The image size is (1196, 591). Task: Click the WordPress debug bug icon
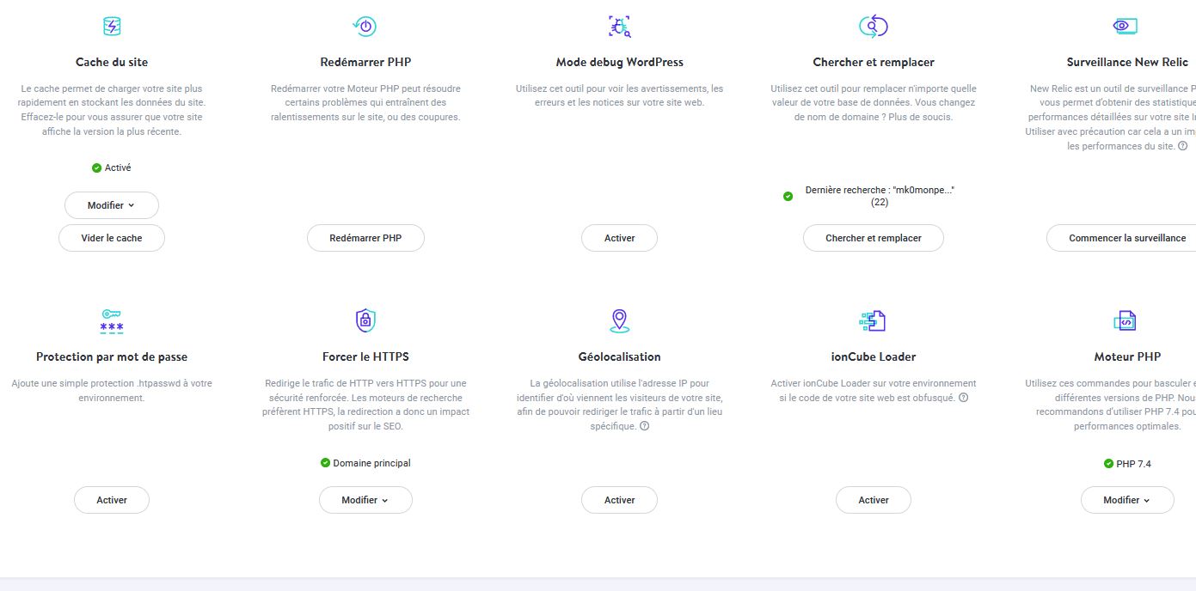pyautogui.click(x=619, y=26)
